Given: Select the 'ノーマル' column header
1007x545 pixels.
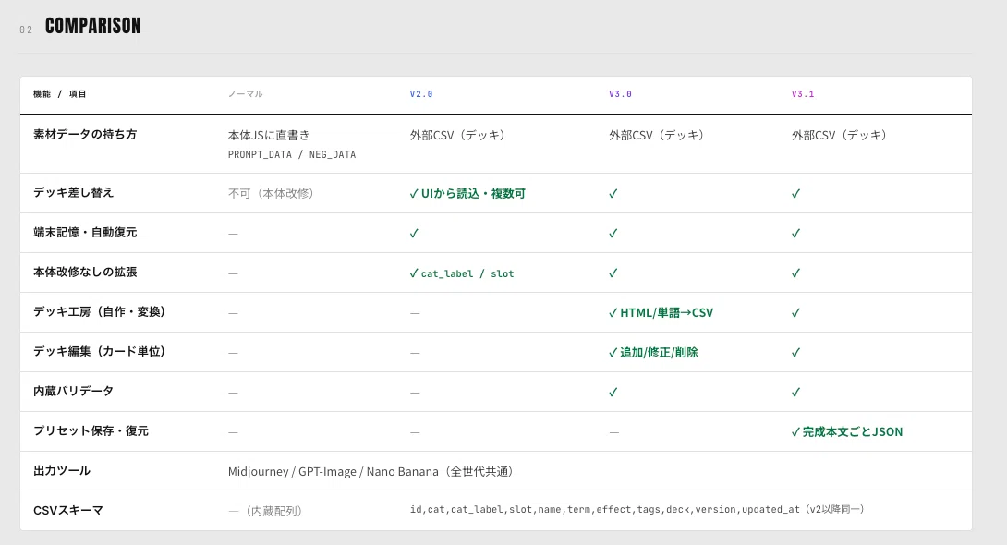Looking at the screenshot, I should (x=246, y=93).
